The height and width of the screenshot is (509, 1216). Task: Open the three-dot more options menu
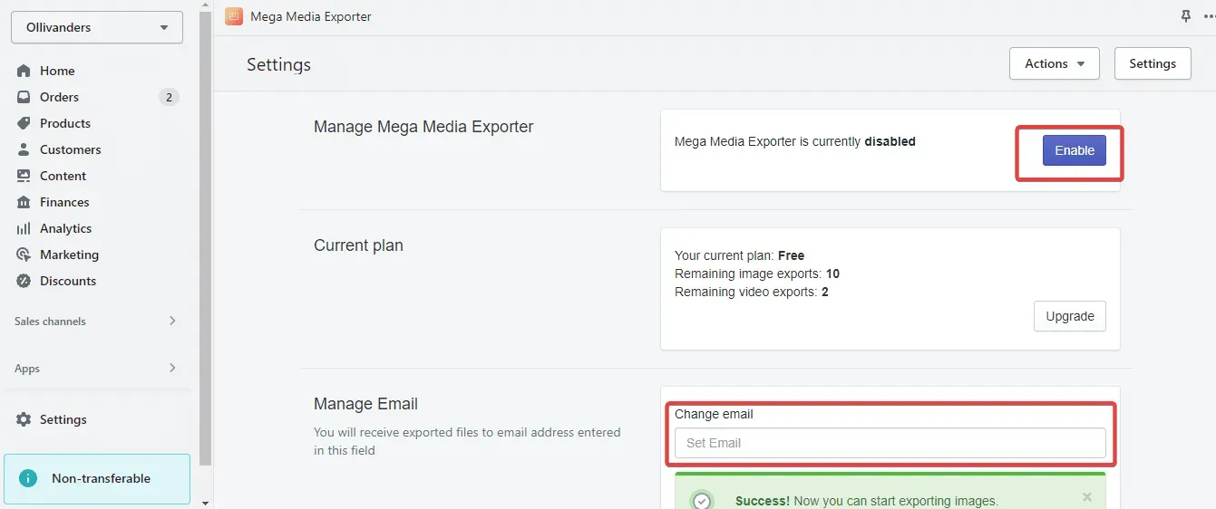[x=1210, y=16]
